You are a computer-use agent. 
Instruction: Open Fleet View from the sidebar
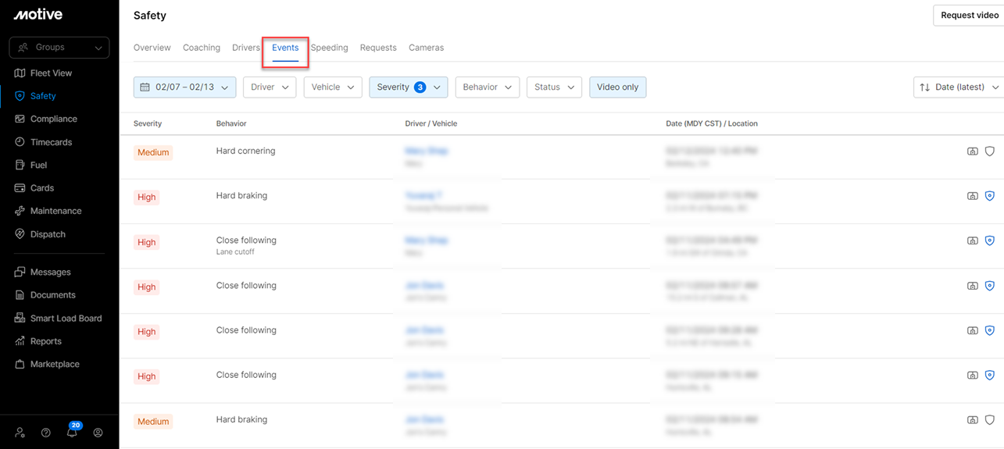[x=51, y=73]
